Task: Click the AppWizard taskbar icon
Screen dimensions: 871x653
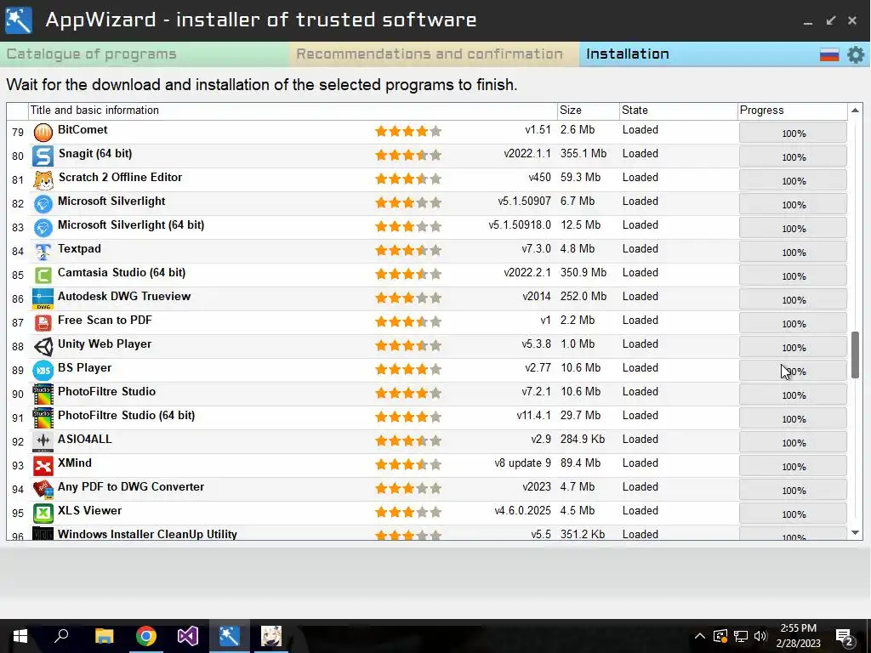Action: [230, 636]
